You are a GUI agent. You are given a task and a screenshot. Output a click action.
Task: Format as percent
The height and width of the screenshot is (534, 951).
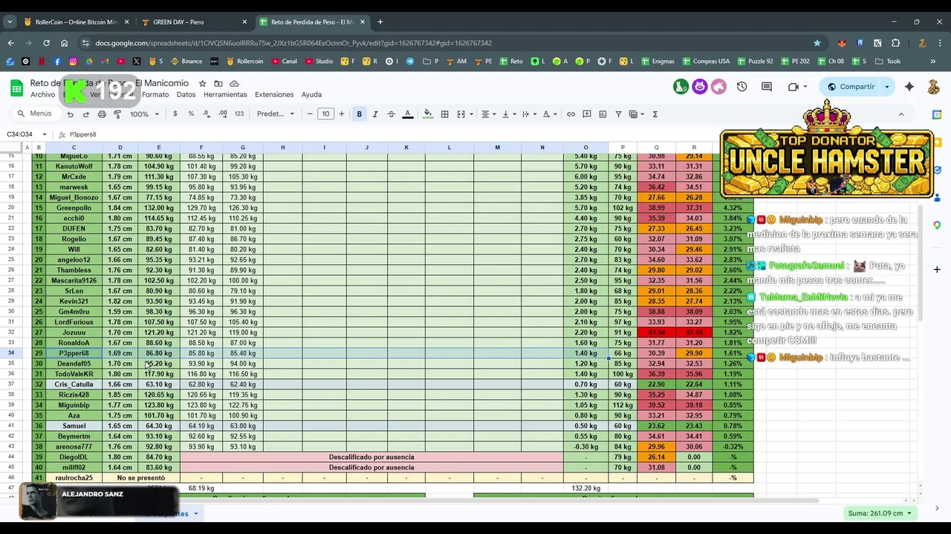coord(191,114)
